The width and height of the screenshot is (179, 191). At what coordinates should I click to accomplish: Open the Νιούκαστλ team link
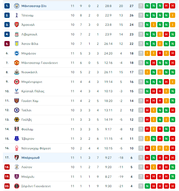tap(29, 72)
